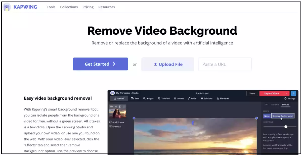This screenshot has width=302, height=155.
Task: Open the Subtitles tool
Action: point(206,98)
